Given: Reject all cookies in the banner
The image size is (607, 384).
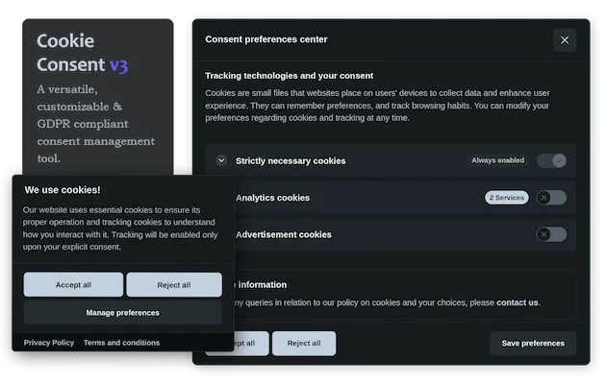Looking at the screenshot, I should [x=173, y=285].
